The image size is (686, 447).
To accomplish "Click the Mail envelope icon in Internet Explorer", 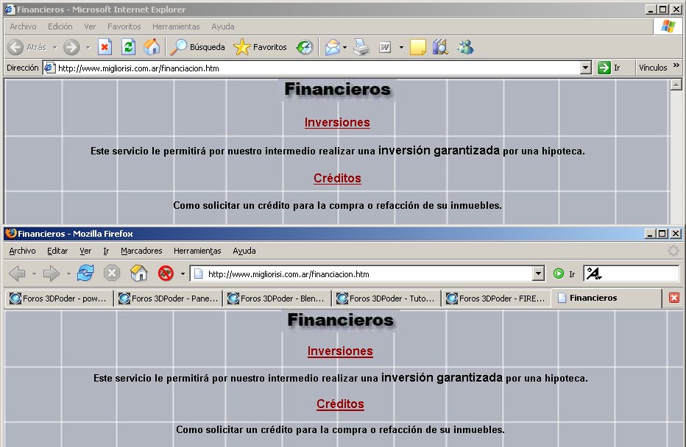I will coord(333,47).
